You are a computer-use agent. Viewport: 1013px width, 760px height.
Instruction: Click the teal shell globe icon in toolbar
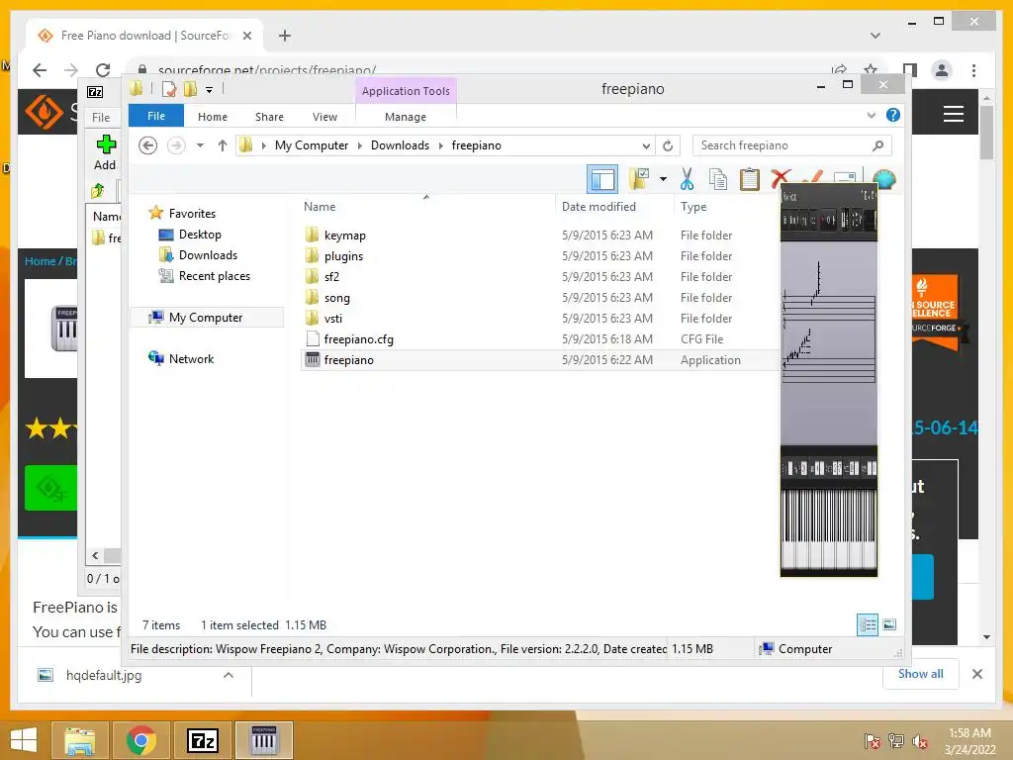883,178
